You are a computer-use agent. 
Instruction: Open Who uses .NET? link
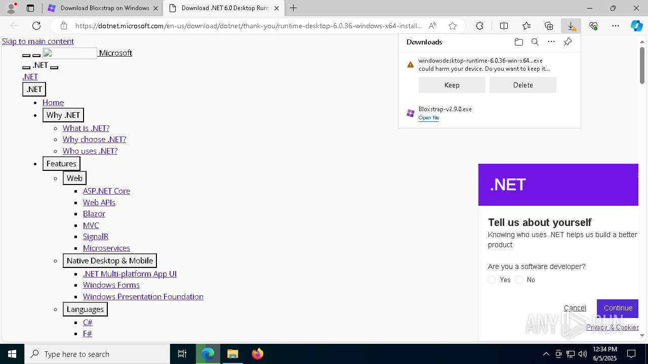pos(90,151)
